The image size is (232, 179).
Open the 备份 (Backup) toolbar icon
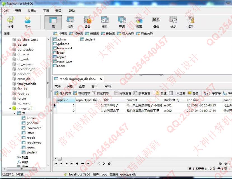click(156, 22)
